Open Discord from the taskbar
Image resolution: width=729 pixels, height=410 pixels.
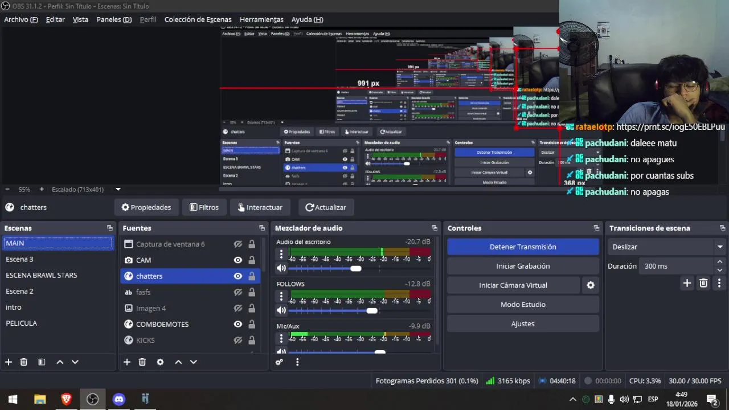(x=119, y=399)
